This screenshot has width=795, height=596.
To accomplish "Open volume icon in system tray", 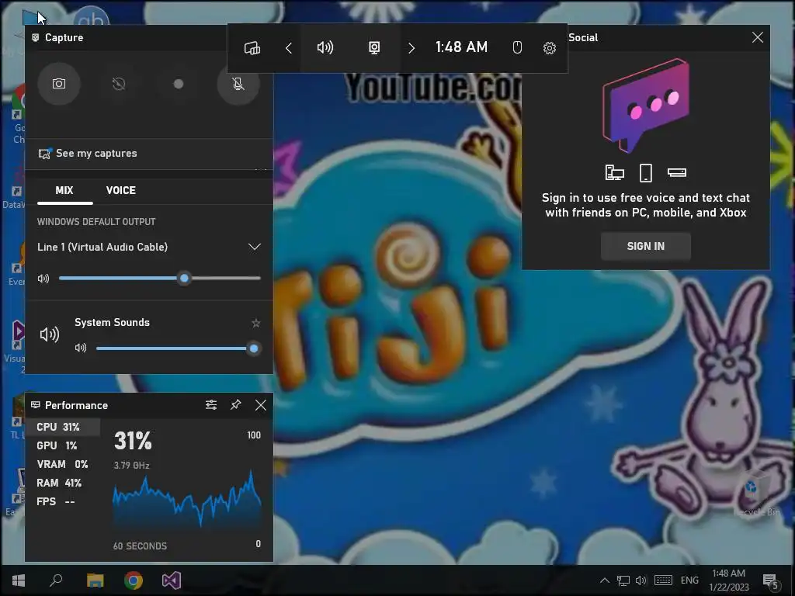I will pyautogui.click(x=641, y=580).
